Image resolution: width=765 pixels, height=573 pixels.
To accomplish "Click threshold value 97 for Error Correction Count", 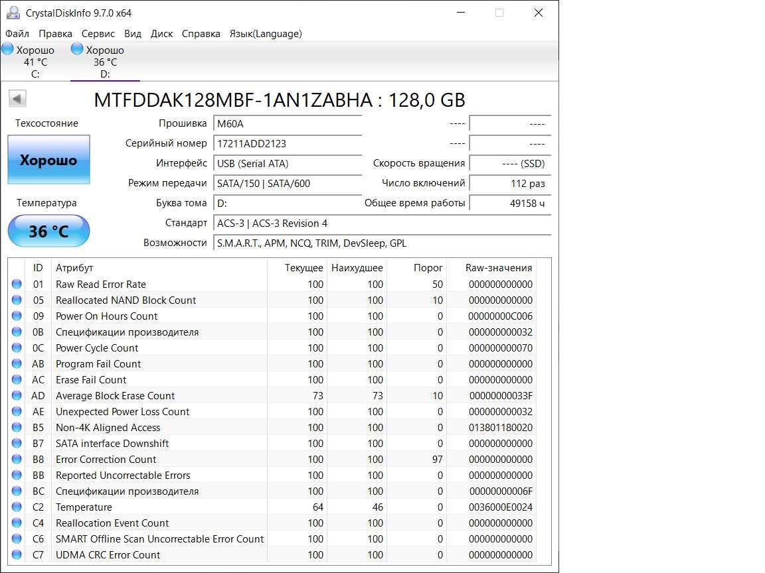I will click(437, 460).
